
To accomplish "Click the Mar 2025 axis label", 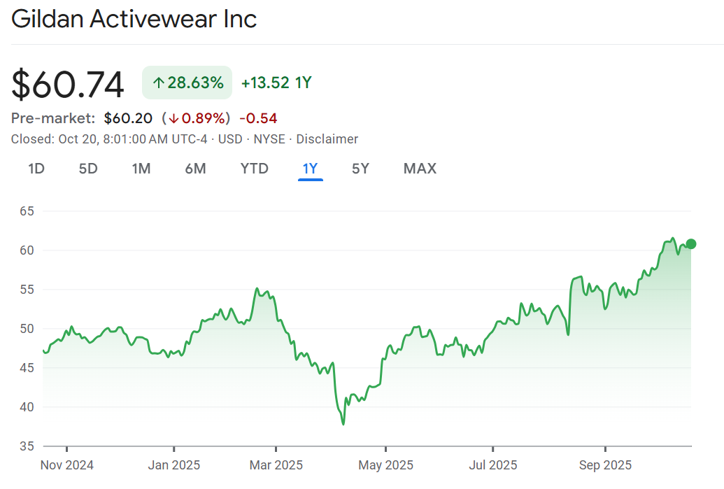I will (277, 465).
